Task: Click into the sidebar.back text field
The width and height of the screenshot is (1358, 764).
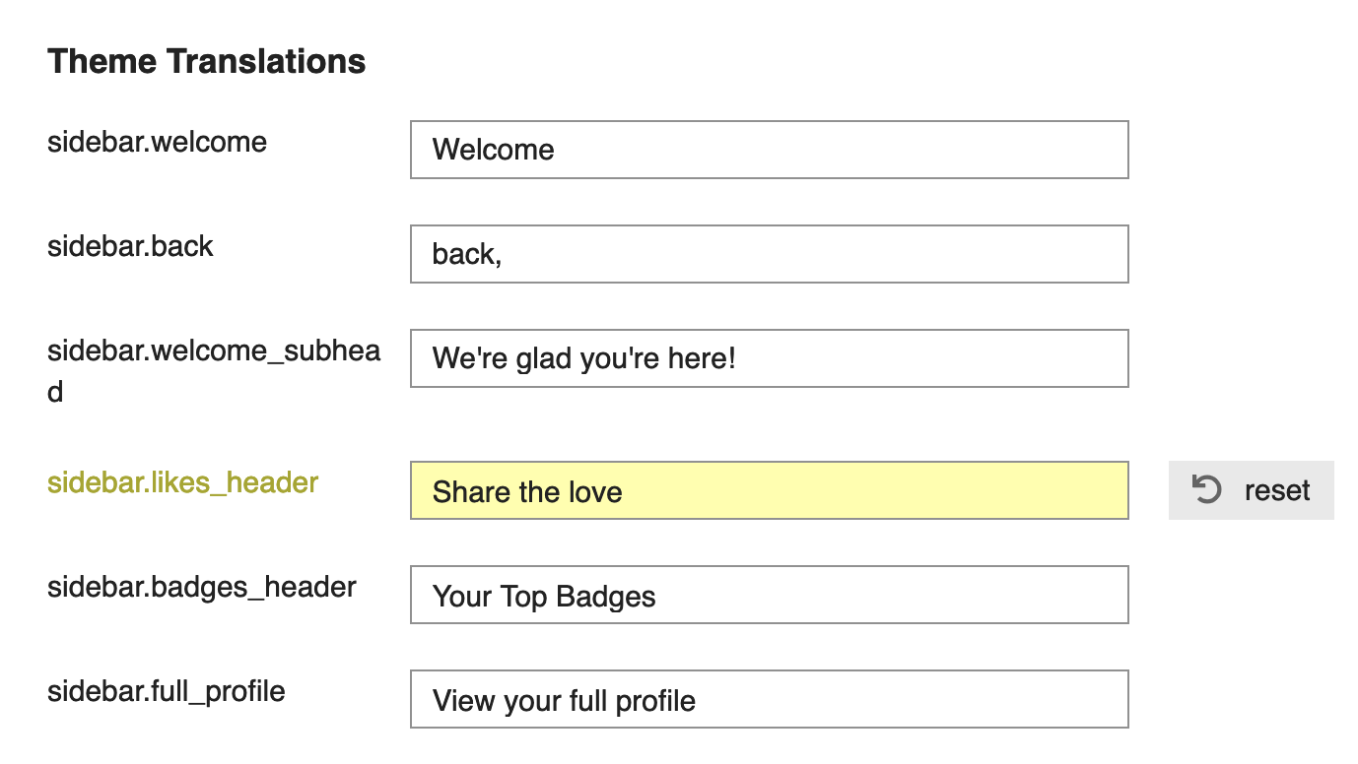Action: pyautogui.click(x=769, y=254)
